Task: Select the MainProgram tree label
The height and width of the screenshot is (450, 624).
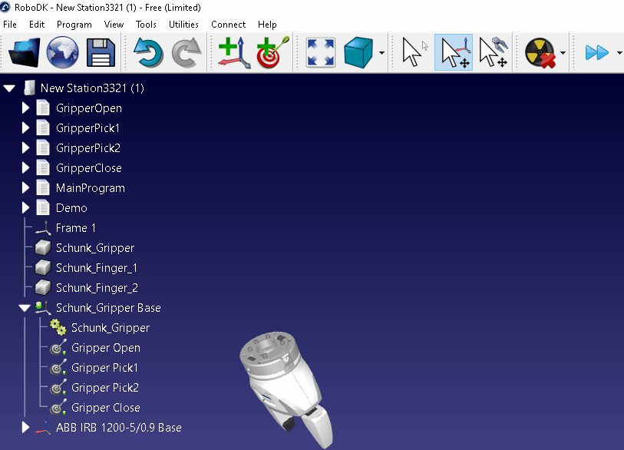Action: [91, 188]
